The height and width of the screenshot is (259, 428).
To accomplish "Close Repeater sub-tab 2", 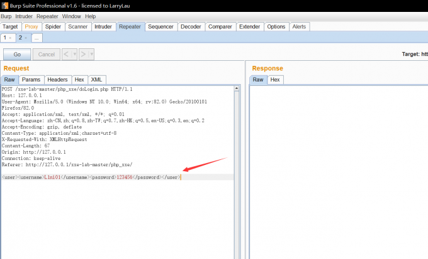I will point(26,38).
